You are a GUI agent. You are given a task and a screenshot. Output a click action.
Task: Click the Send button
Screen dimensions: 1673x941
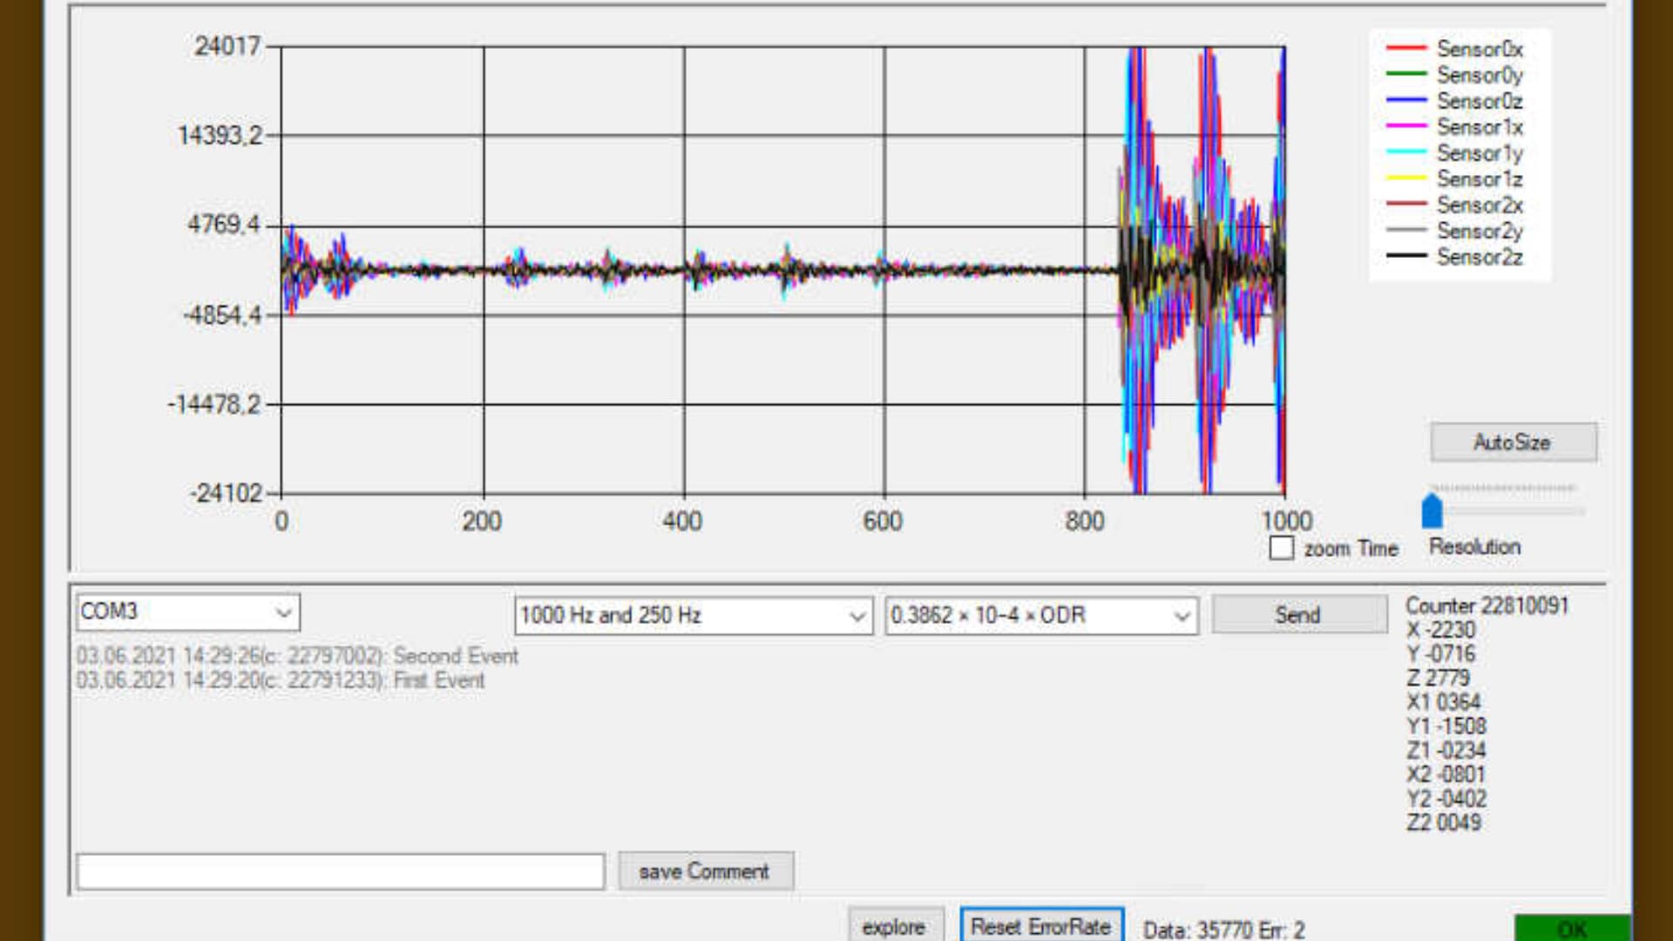(x=1299, y=614)
